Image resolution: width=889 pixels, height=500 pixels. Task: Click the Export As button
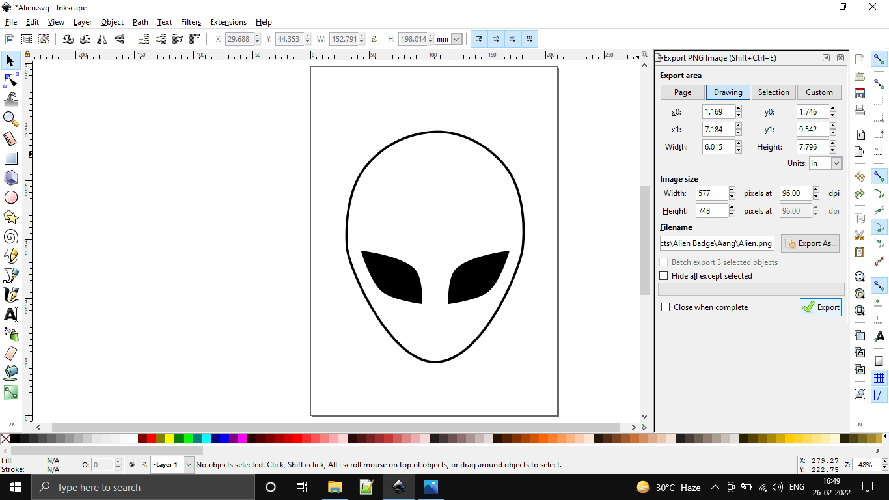tap(810, 243)
